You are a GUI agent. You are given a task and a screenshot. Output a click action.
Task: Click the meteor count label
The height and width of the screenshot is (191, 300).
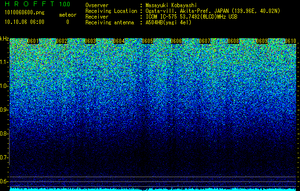coord(68,15)
